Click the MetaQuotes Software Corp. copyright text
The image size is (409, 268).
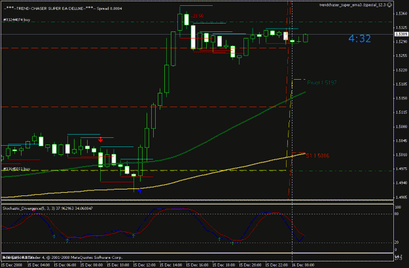[84, 258]
